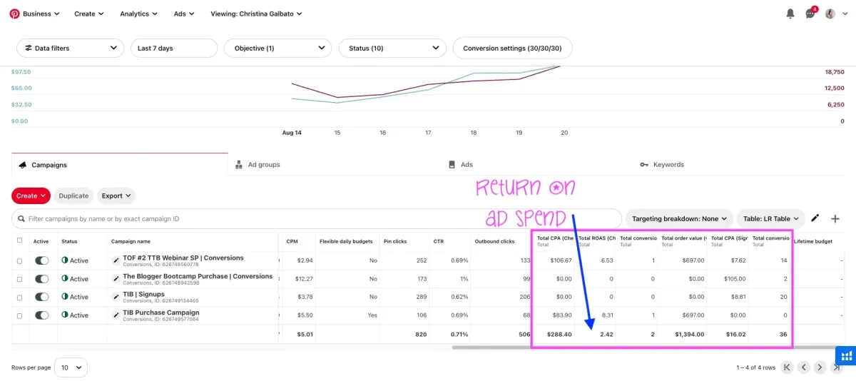Open the Data filters dropdown
The image size is (856, 381).
[x=71, y=48]
